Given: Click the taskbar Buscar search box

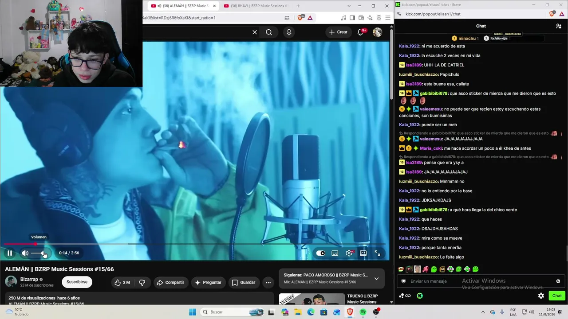Looking at the screenshot, I should pyautogui.click(x=232, y=312).
